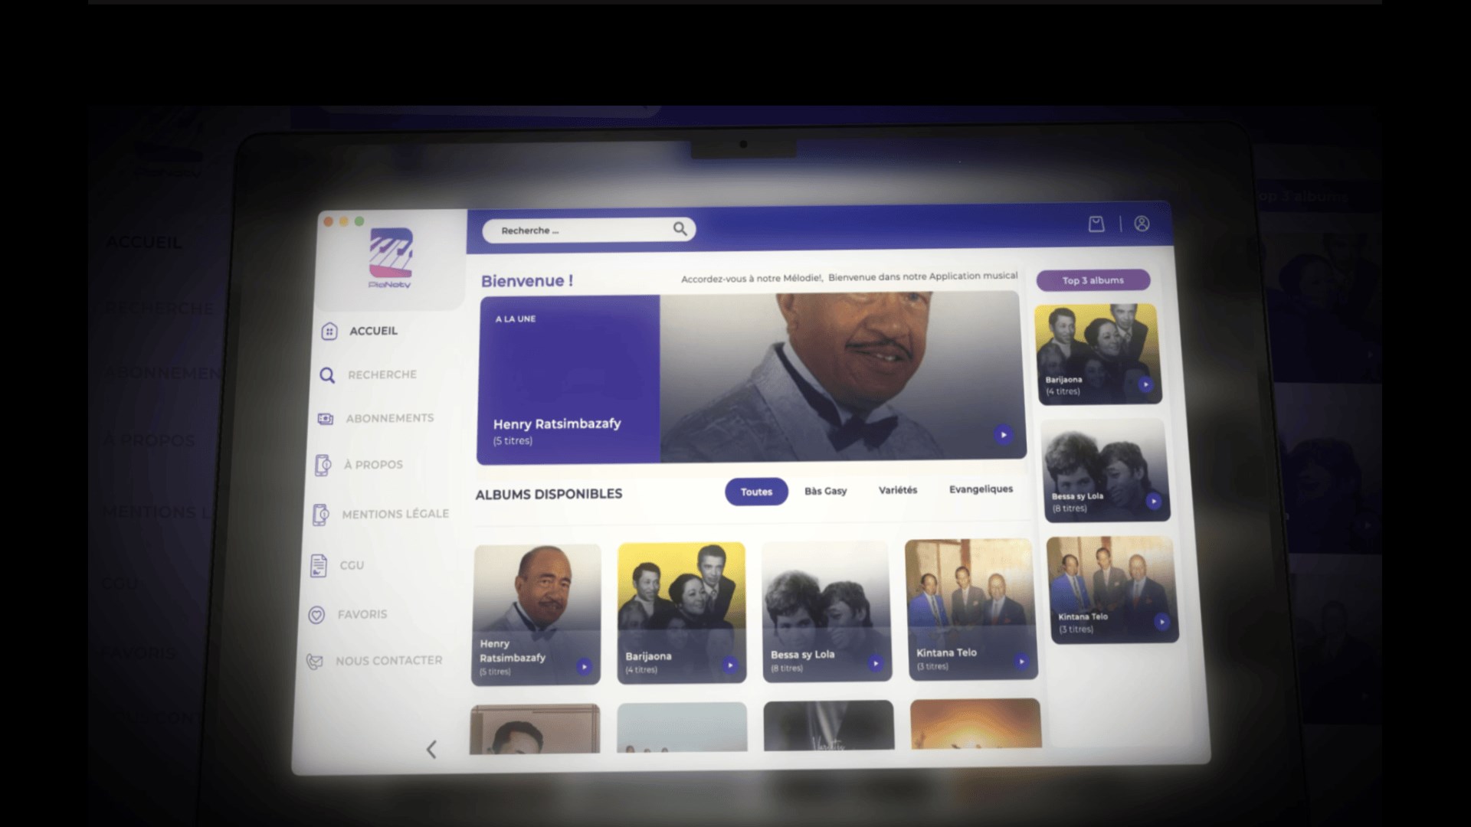Click the CGU document icon

click(319, 566)
